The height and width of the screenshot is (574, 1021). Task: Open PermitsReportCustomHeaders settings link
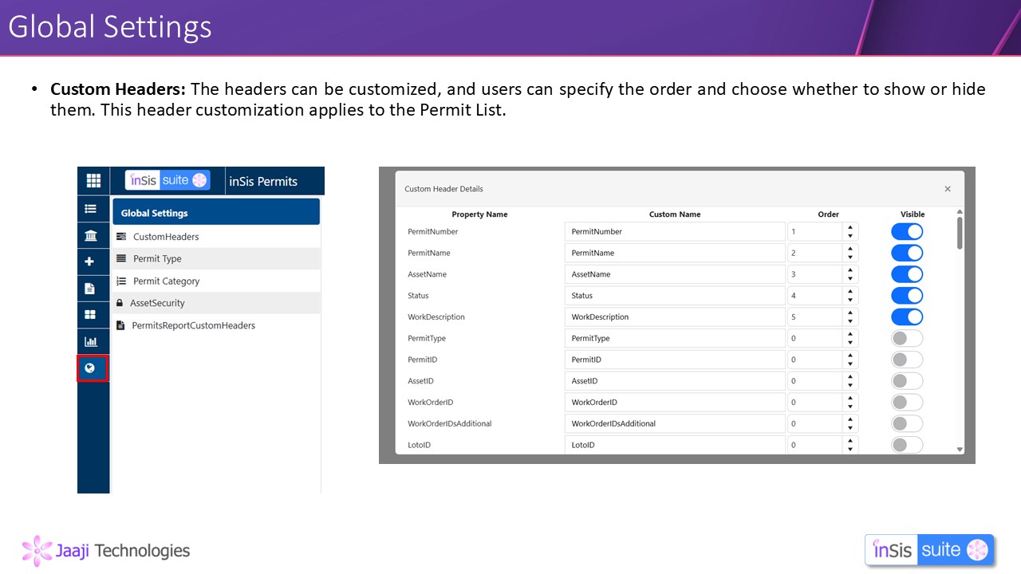point(193,326)
